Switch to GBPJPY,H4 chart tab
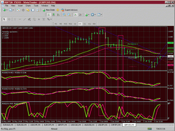Viewport: 175px width, 131px height. point(62,125)
